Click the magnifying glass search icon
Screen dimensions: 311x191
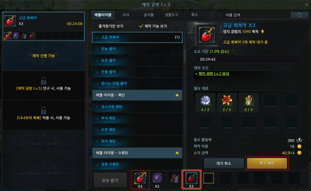click(299, 15)
